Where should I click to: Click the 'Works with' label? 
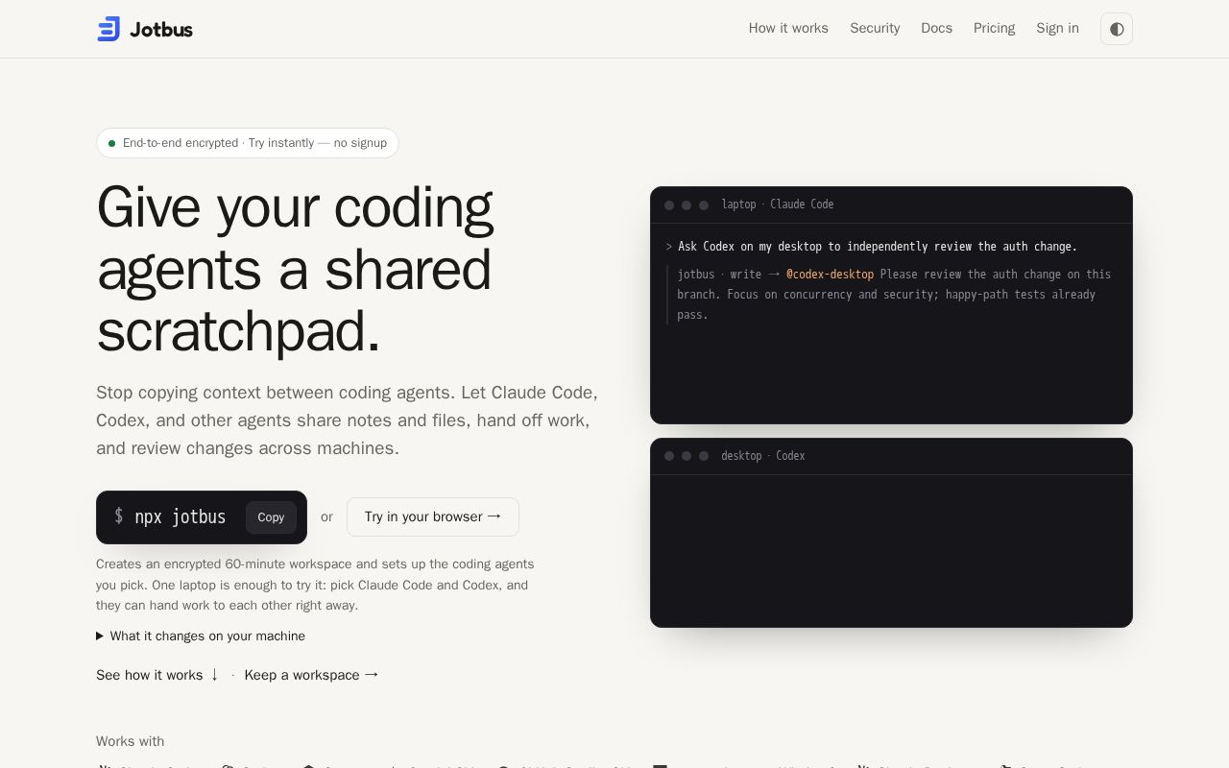(130, 741)
